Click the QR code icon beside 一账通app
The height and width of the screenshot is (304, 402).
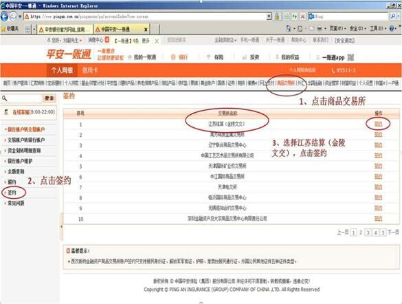pos(350,58)
